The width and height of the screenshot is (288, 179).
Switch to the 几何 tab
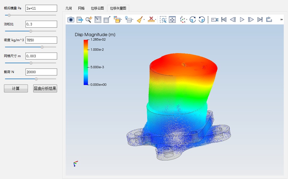tap(69, 8)
